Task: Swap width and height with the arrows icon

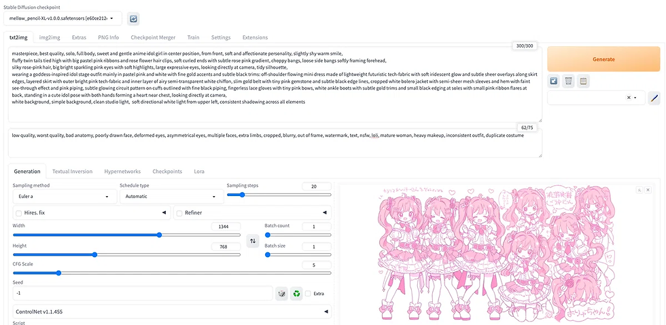Action: [x=253, y=241]
